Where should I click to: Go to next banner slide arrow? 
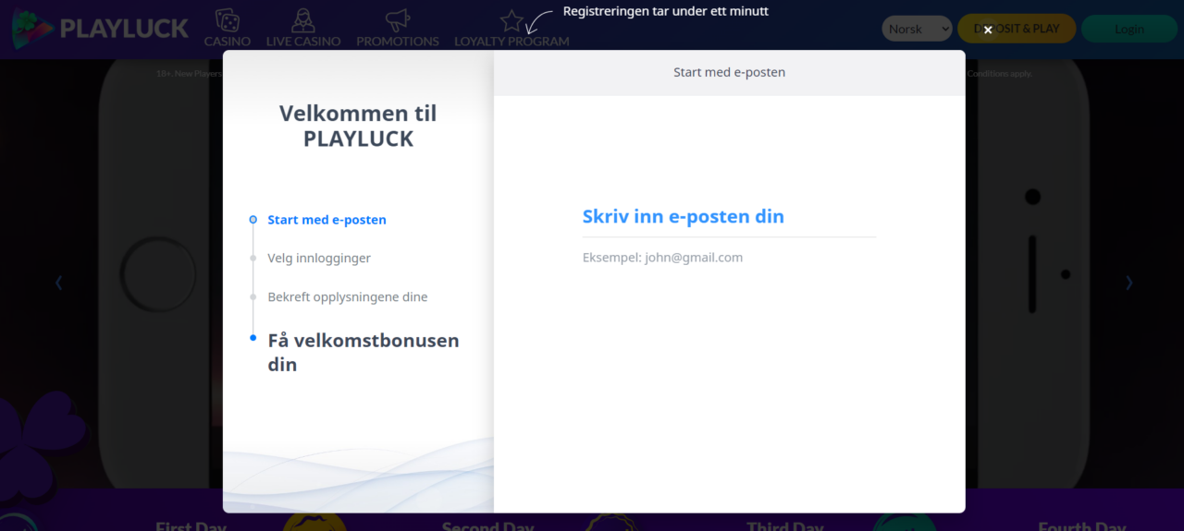(1128, 283)
